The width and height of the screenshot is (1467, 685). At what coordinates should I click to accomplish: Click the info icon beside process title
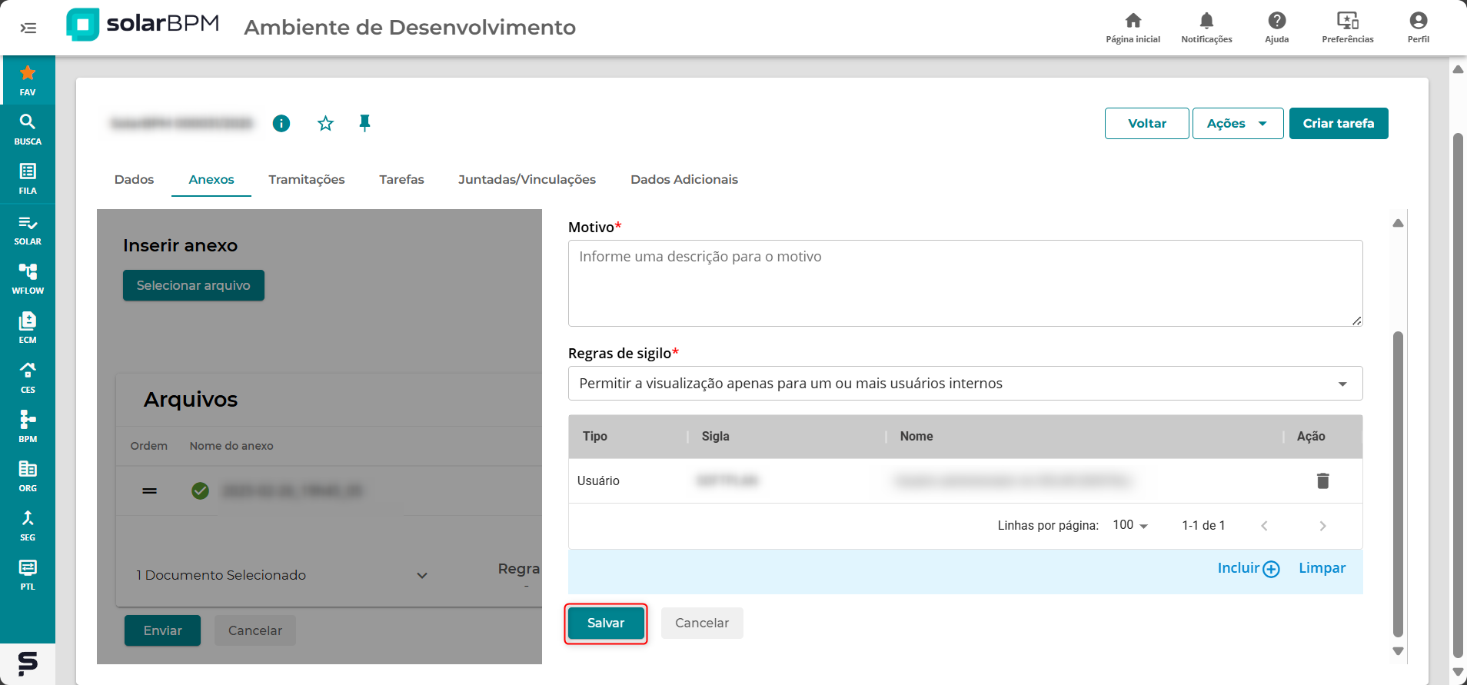tap(281, 123)
